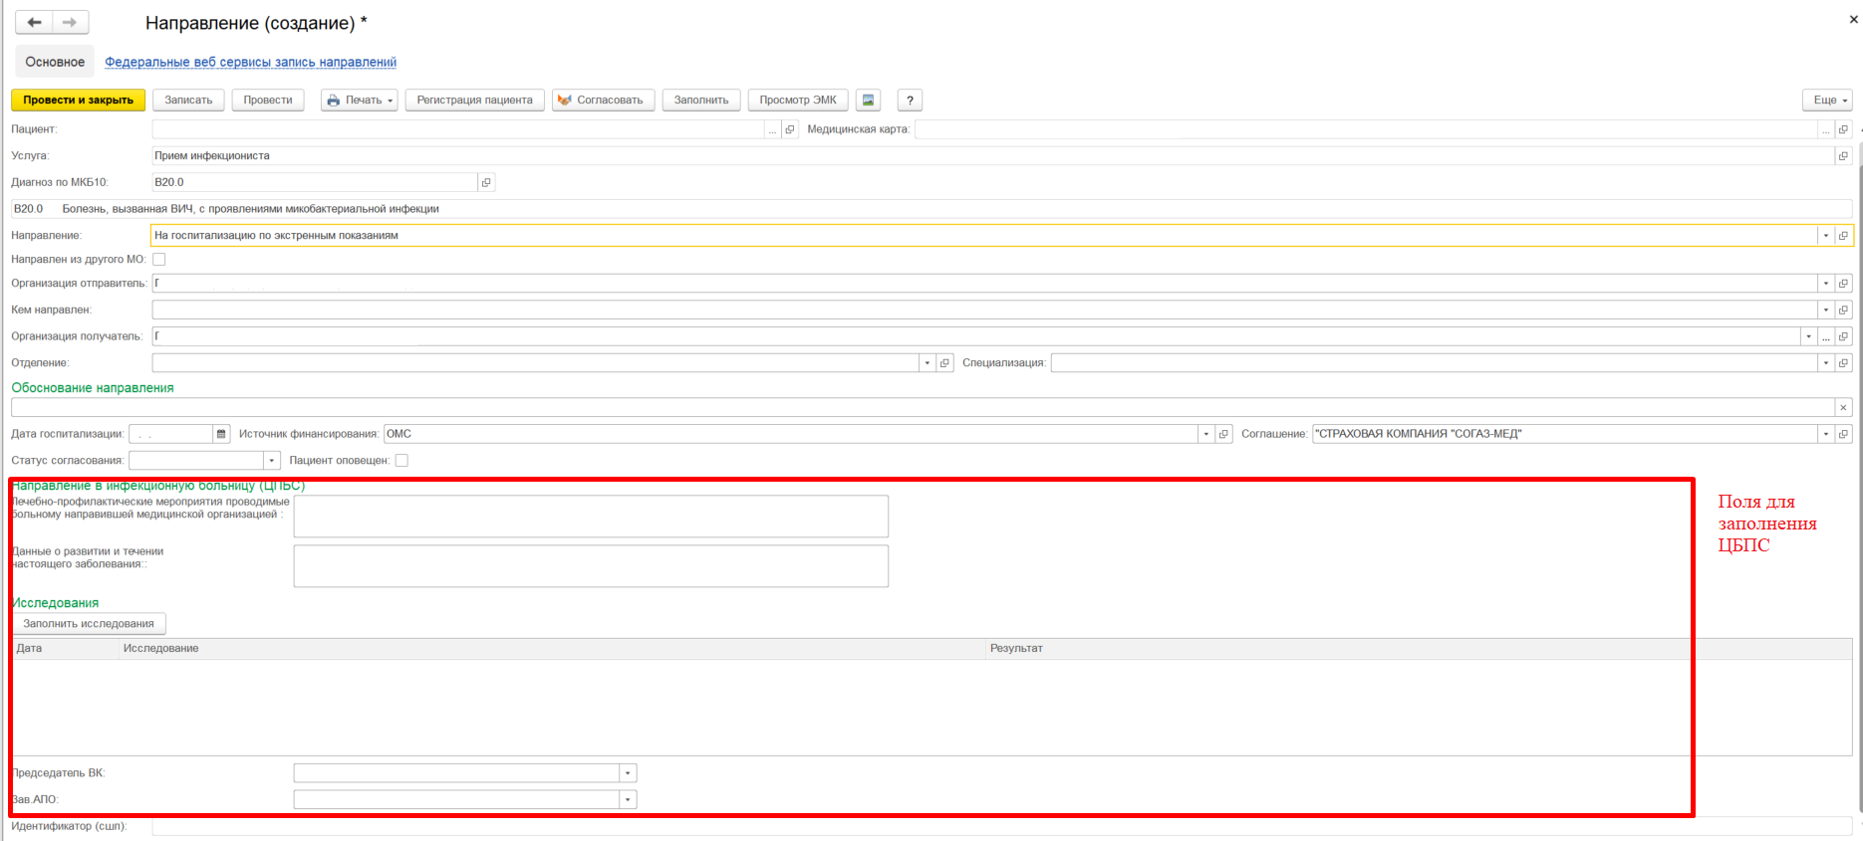Screen dimensions: 1863x841
Task: Expand Статус согласования dropdown
Action: (271, 461)
